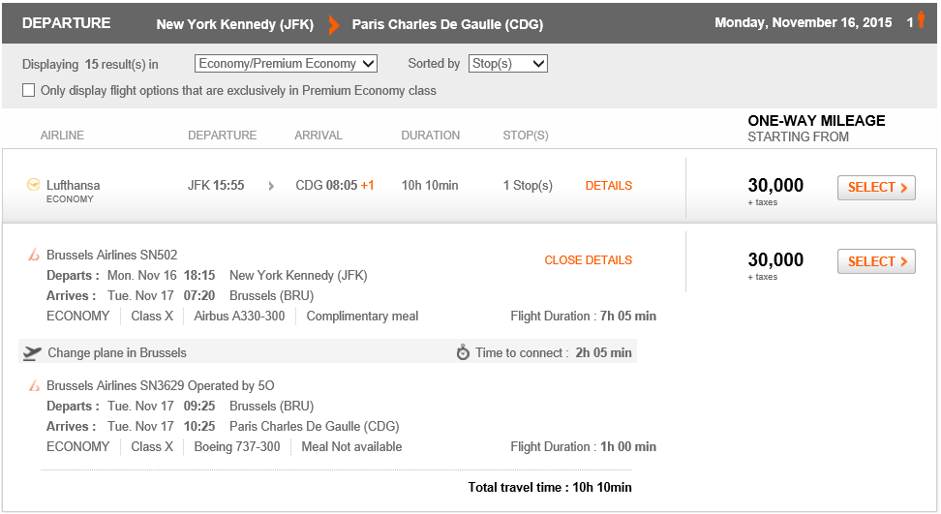The width and height of the screenshot is (941, 514).
Task: Click the AIRLINE column header
Action: (x=62, y=136)
